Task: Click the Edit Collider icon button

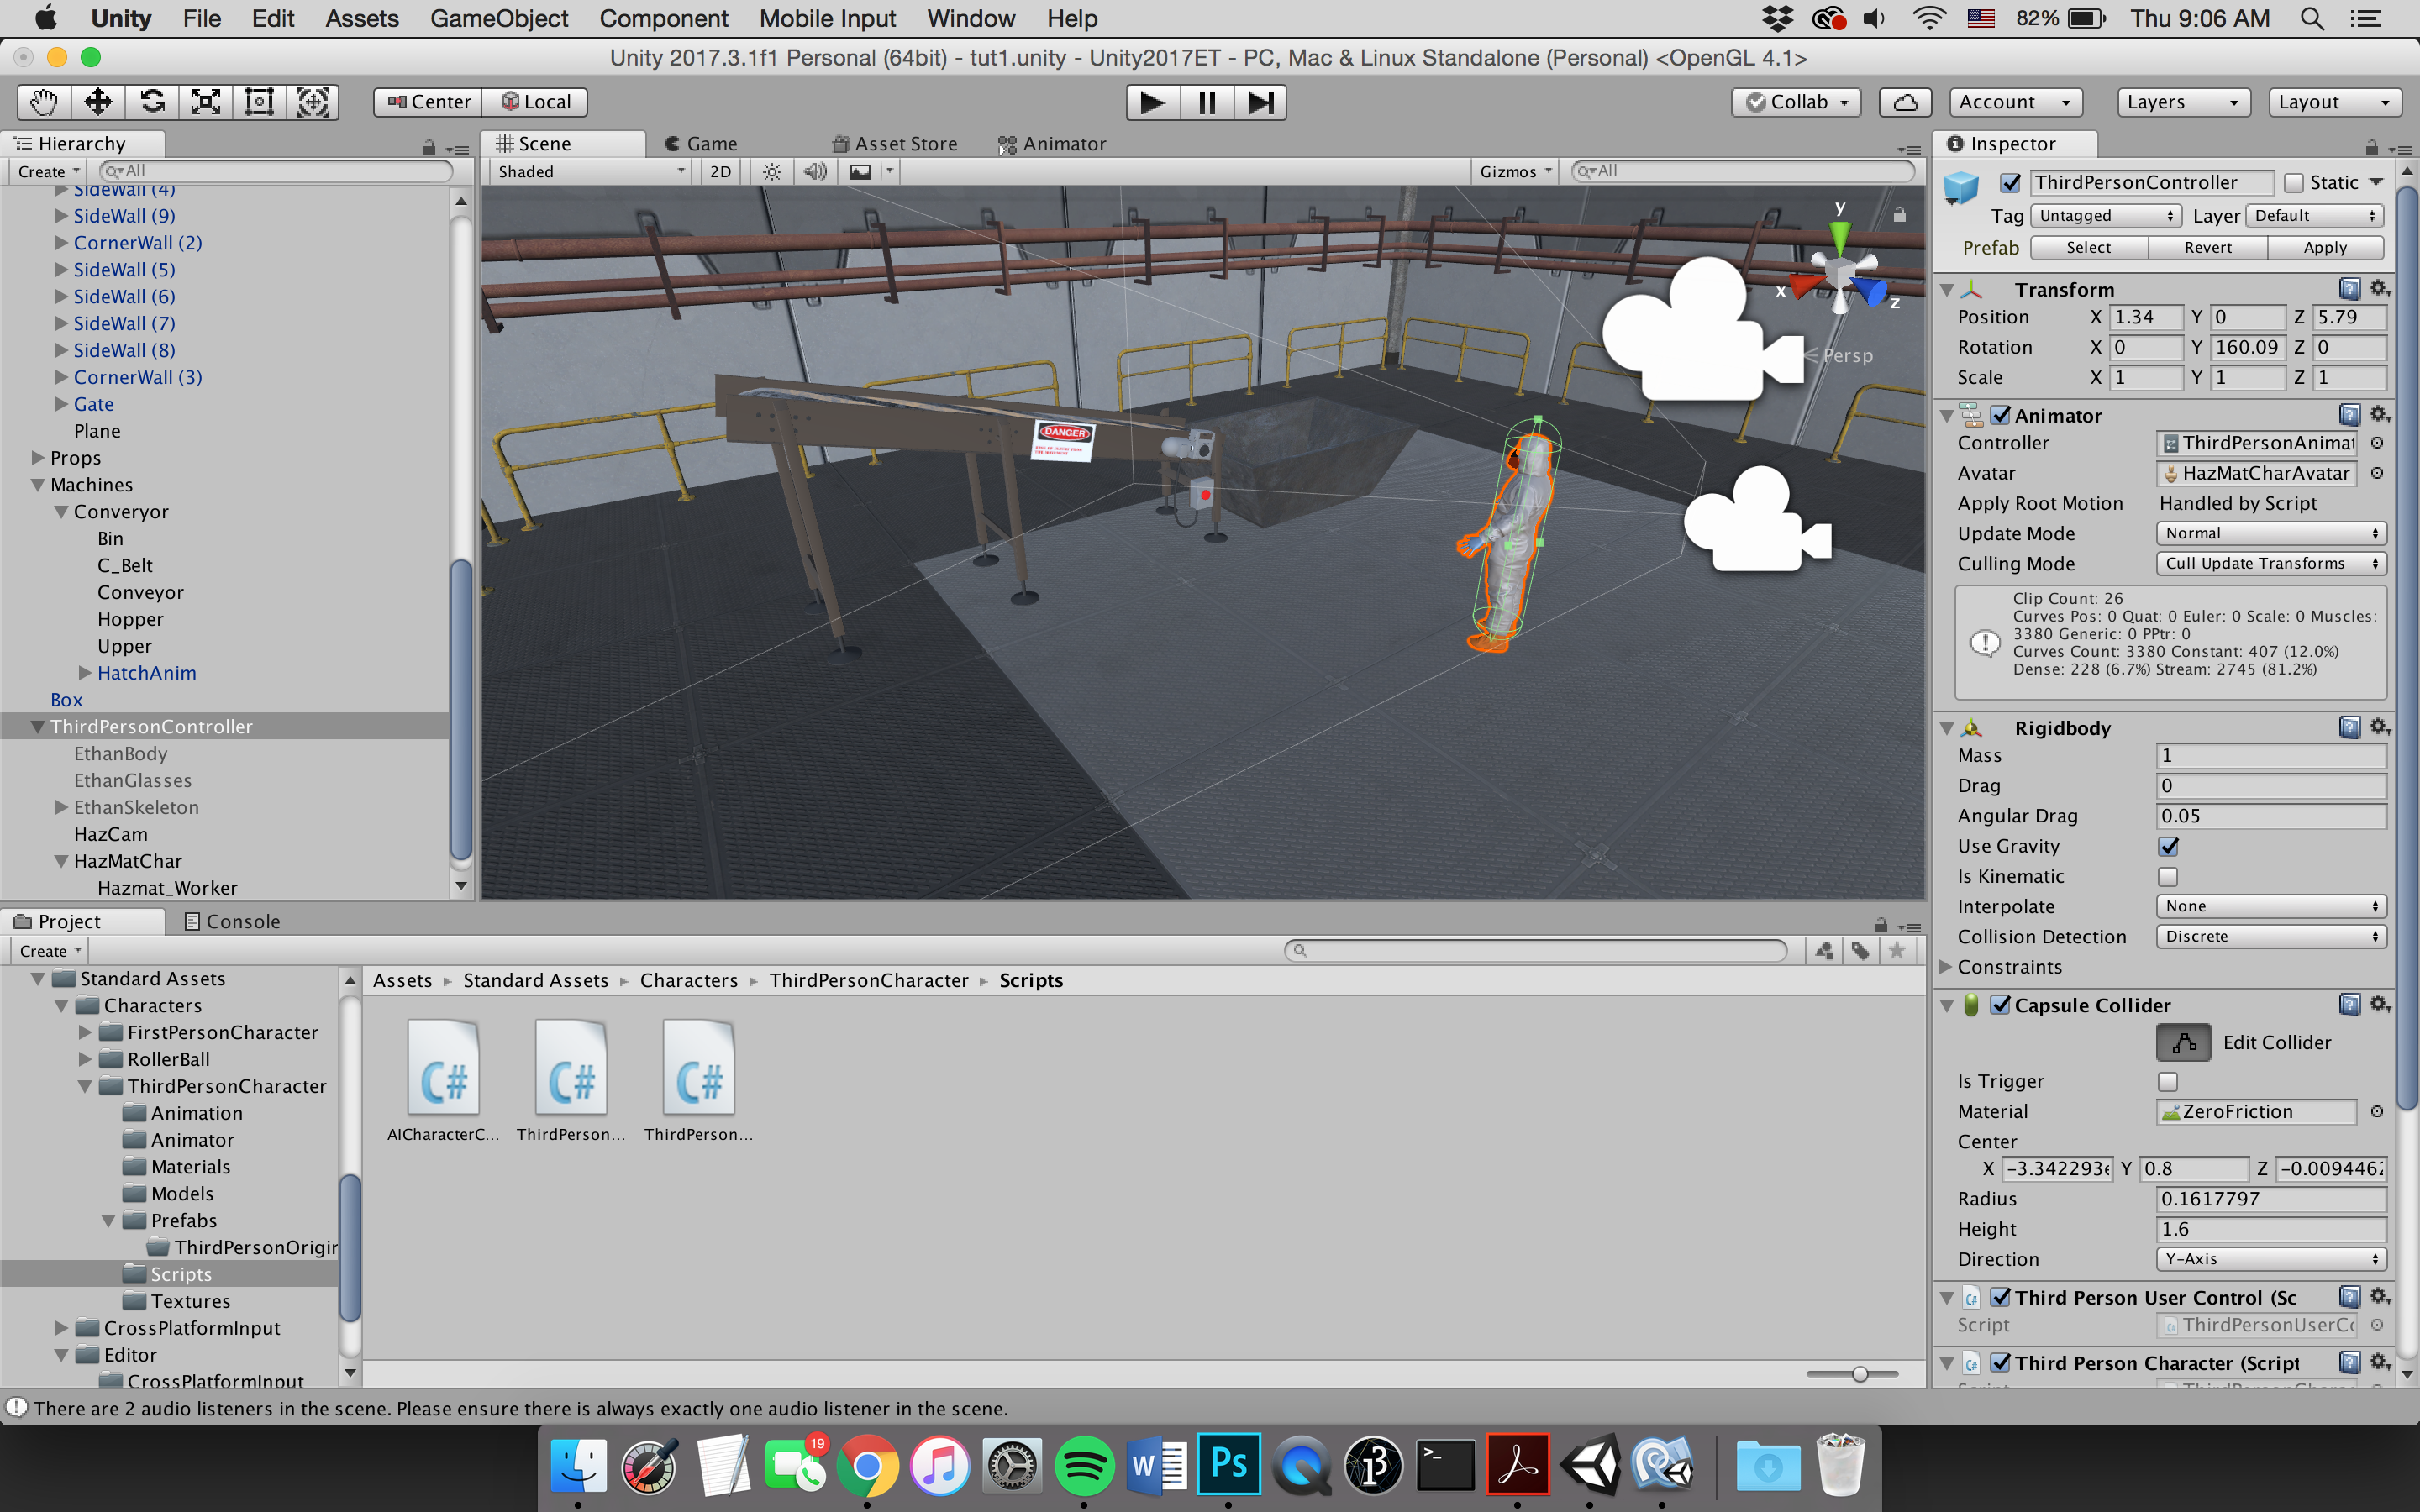Action: click(x=2183, y=1042)
